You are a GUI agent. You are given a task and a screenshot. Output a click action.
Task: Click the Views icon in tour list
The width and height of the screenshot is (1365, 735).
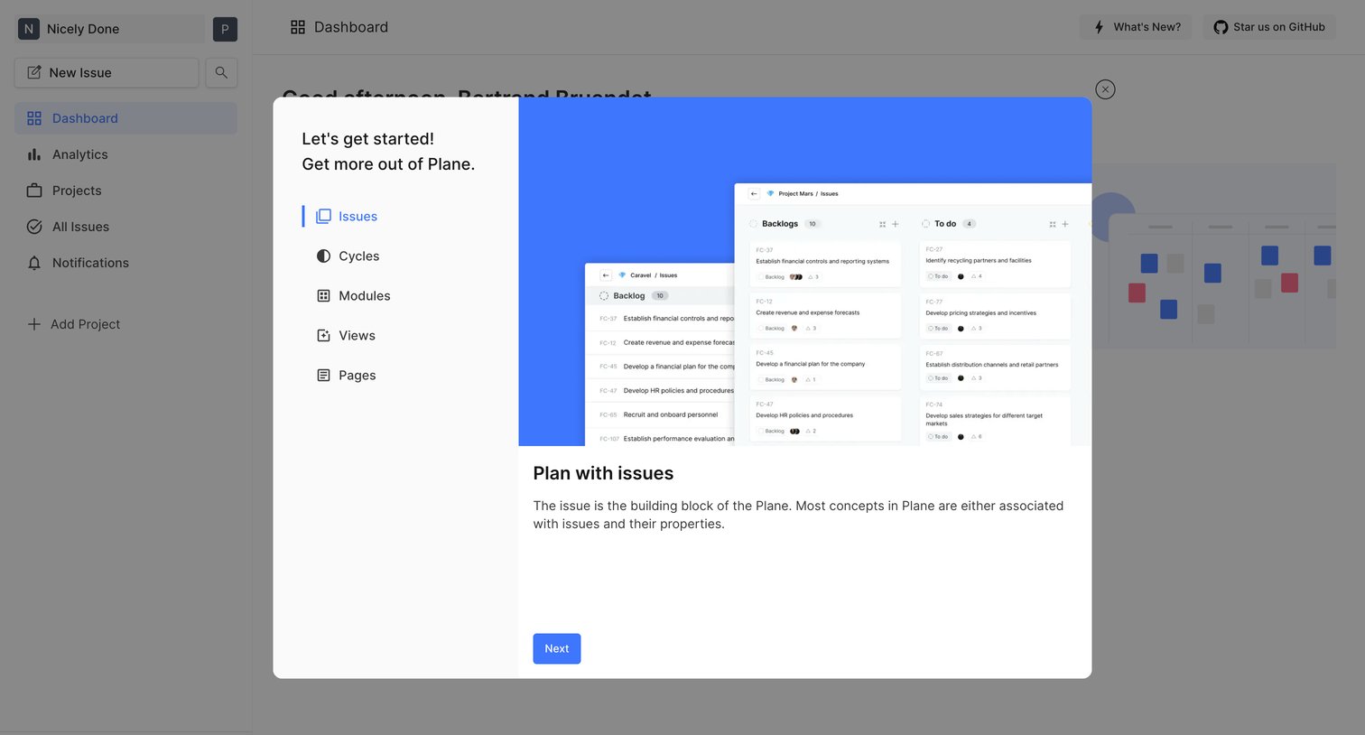click(x=323, y=336)
